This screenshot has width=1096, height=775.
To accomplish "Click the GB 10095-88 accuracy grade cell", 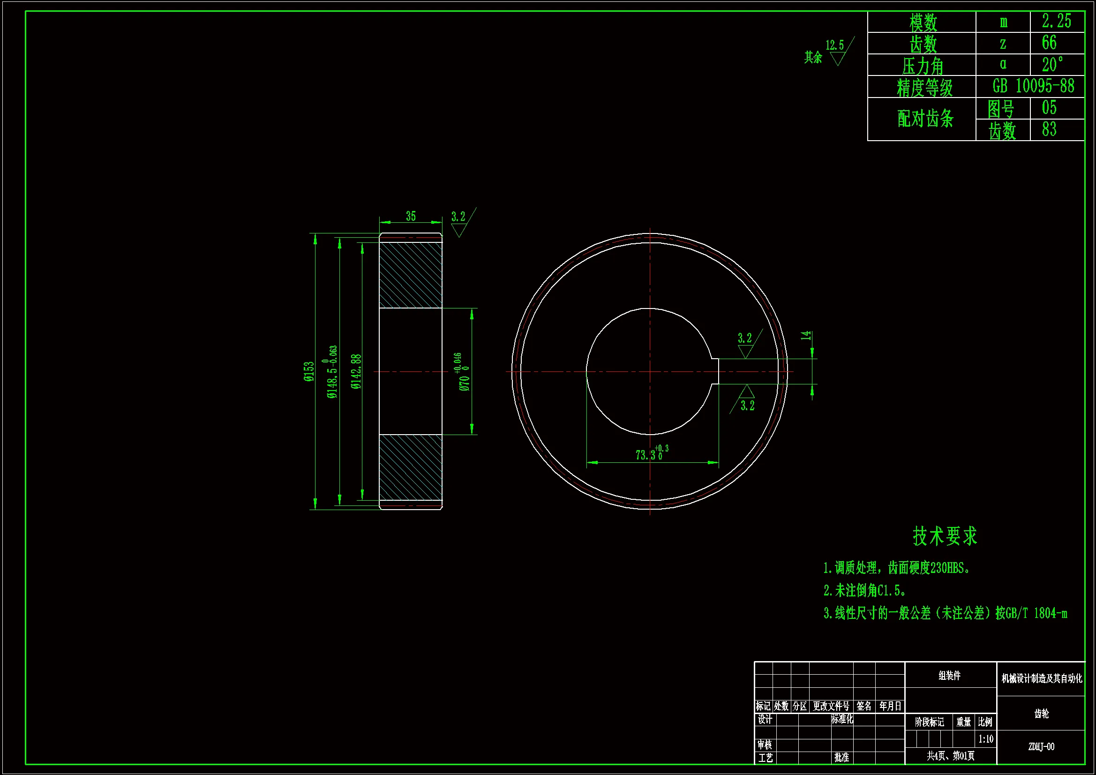I will coord(1033,86).
